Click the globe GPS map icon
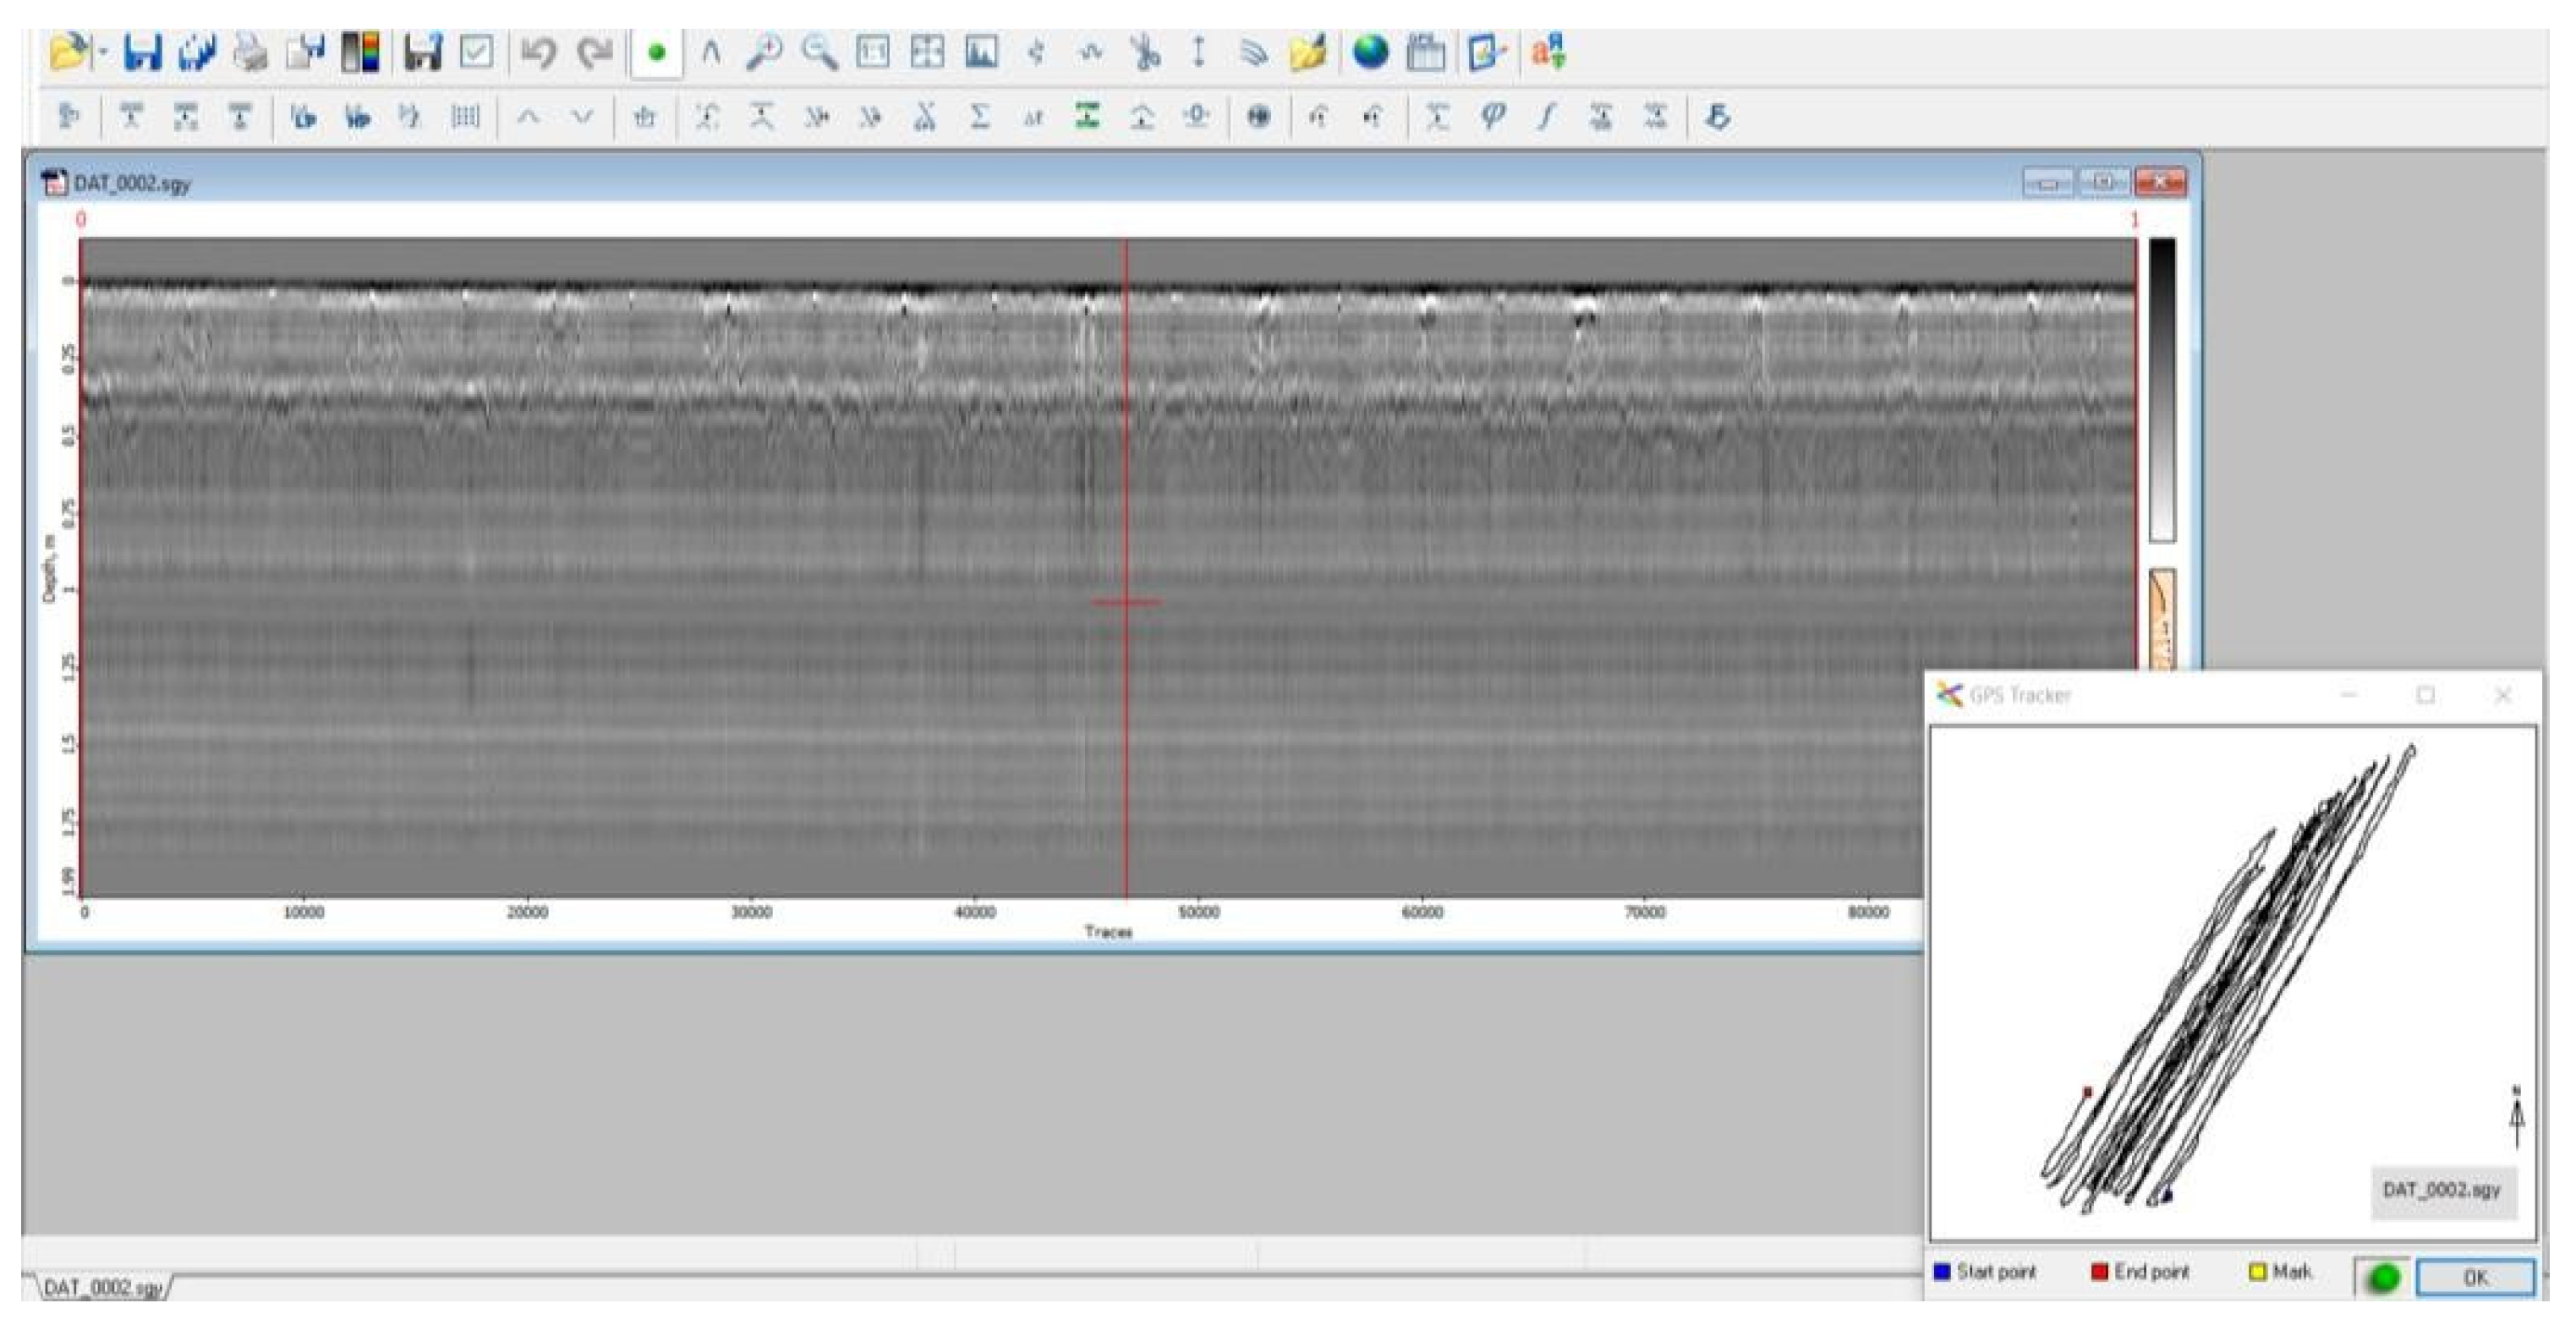Image resolution: width=2576 pixels, height=1336 pixels. 1370,52
